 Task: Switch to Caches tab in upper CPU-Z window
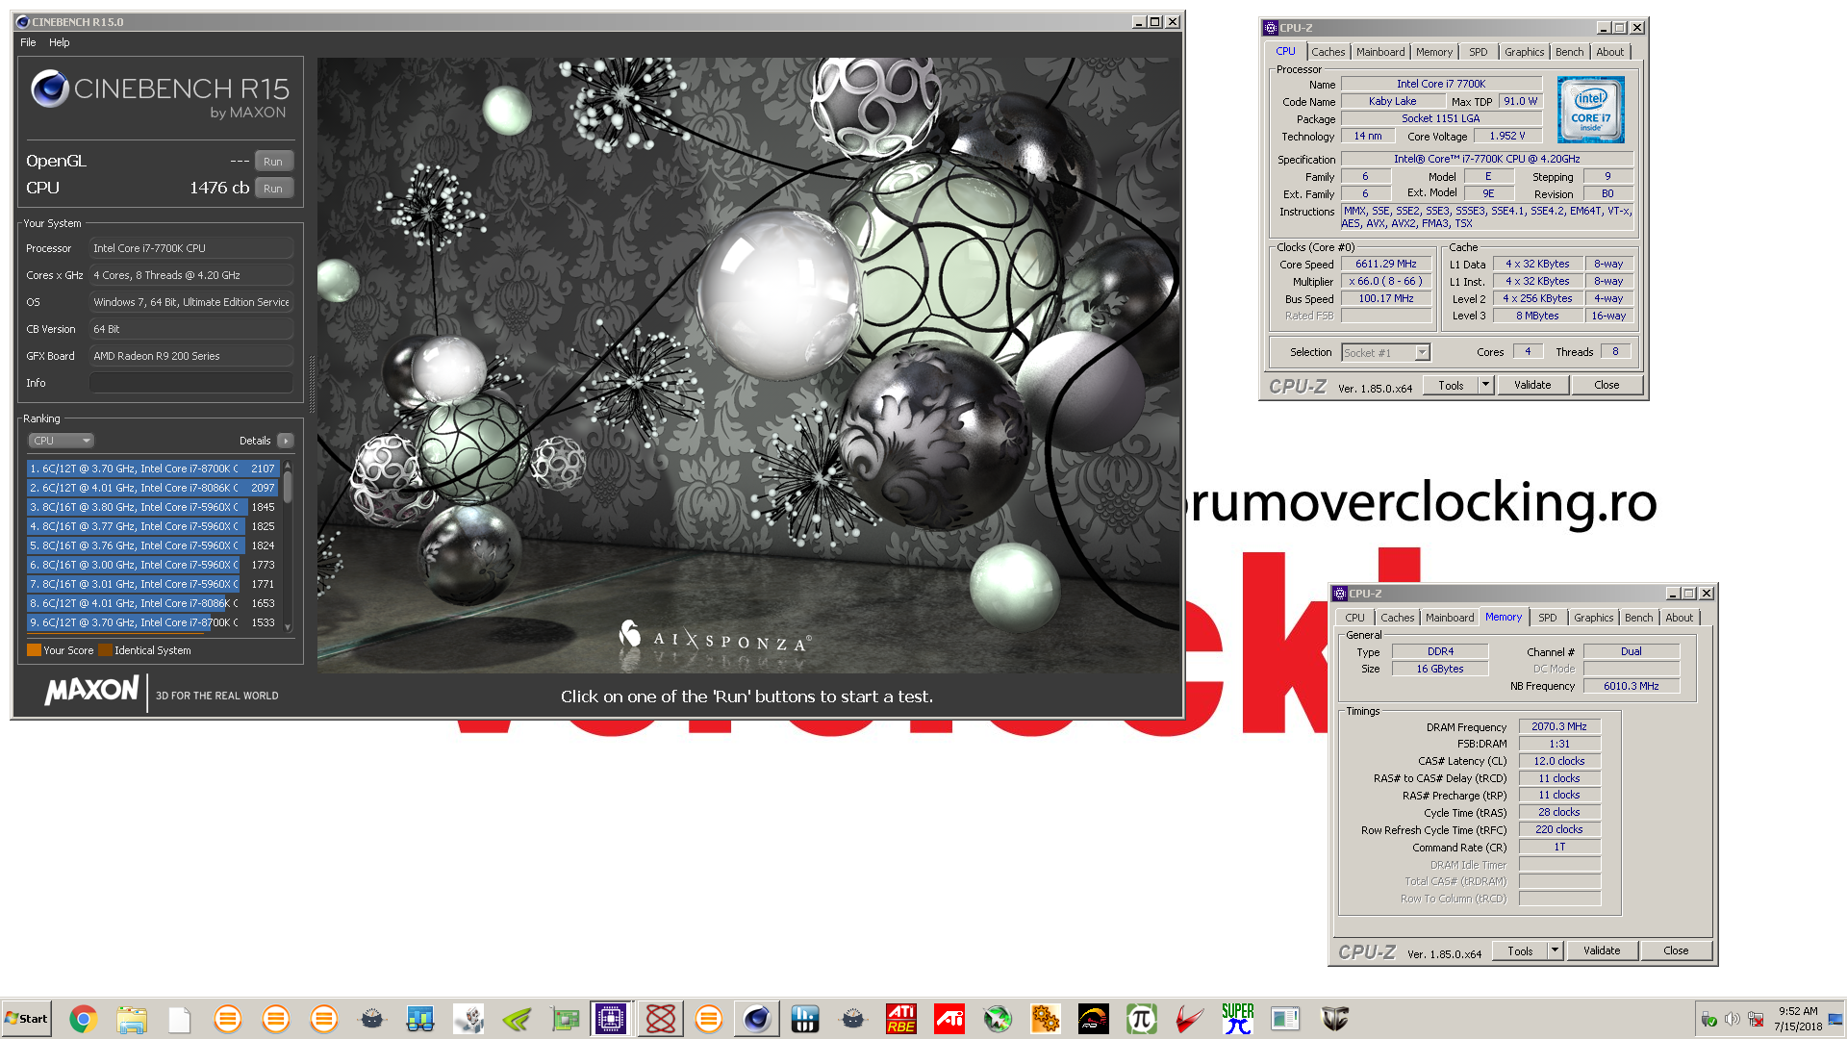(x=1328, y=52)
